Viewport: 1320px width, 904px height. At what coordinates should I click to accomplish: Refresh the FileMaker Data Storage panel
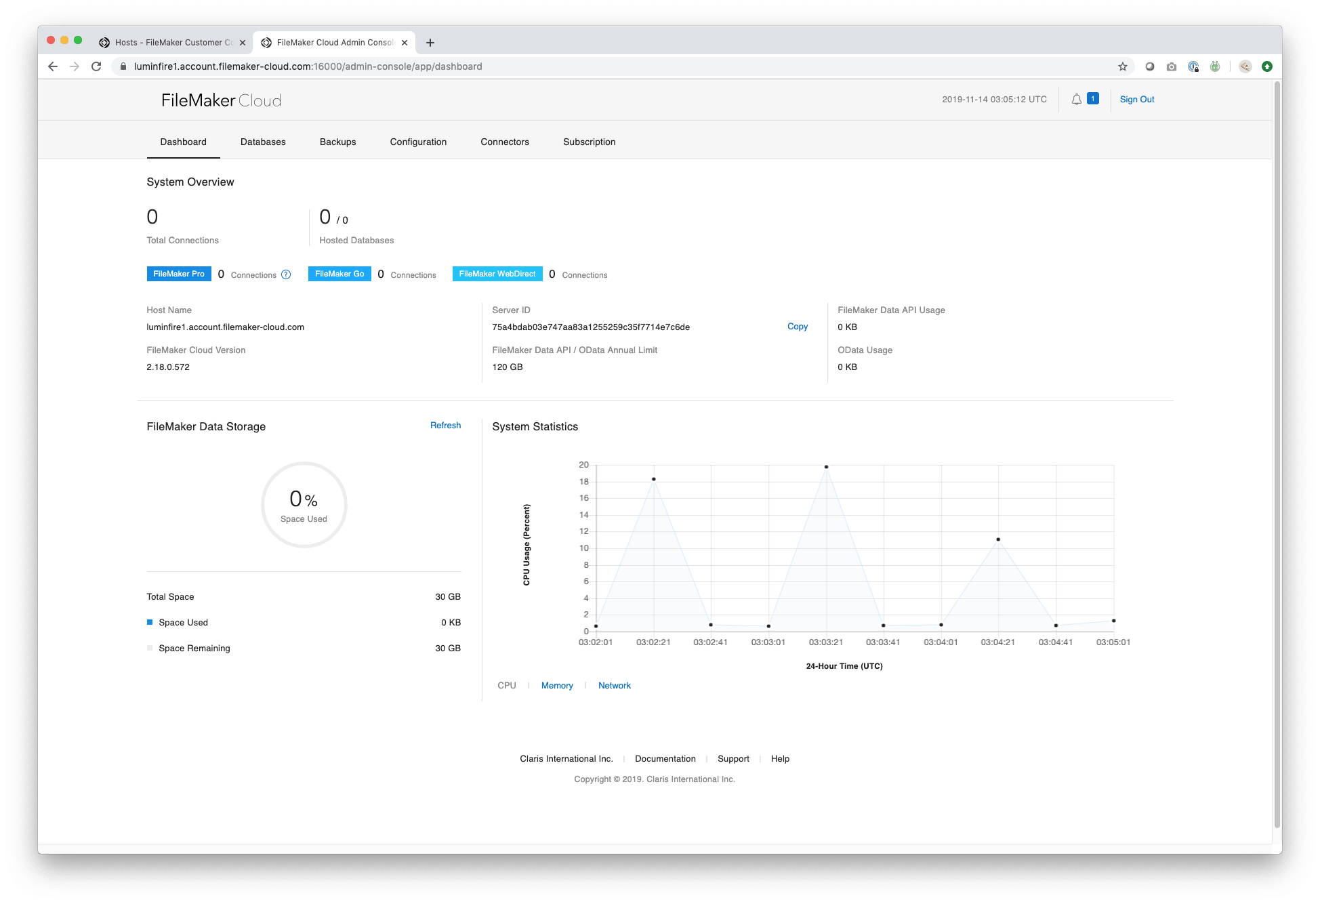point(445,426)
